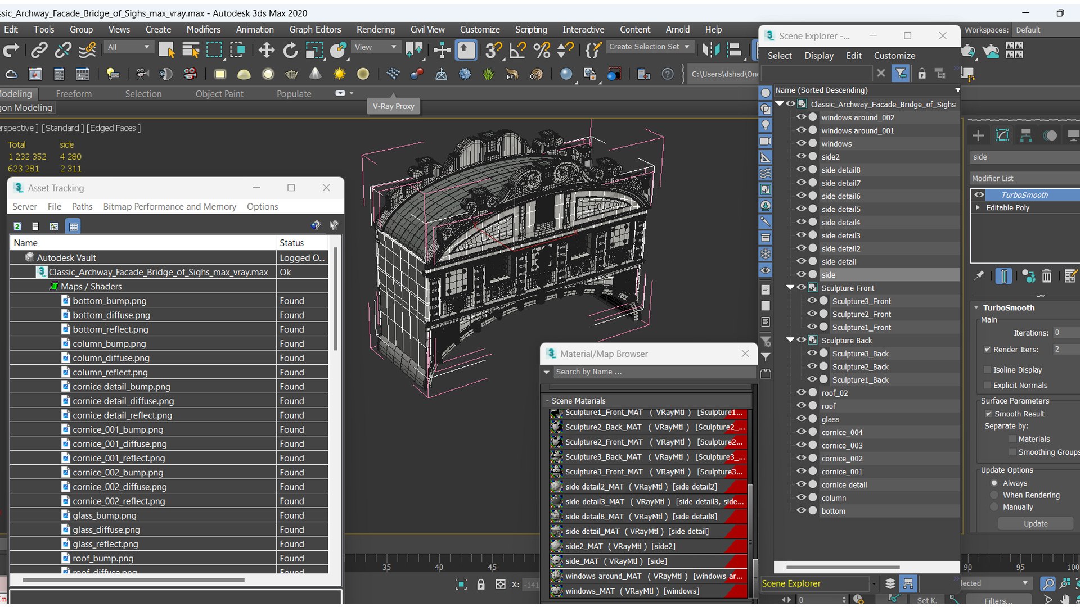Toggle TurboSmooth modifier visibility eye
This screenshot has height=607, width=1080.
coord(979,195)
